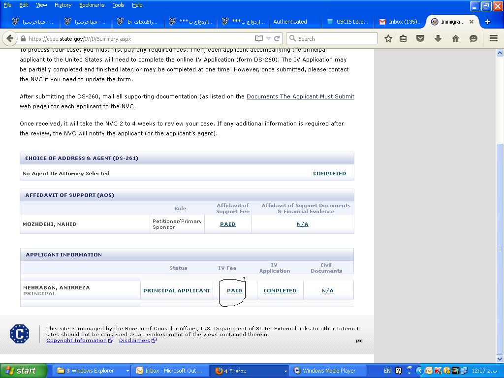Expand the Firefox taskbar group dropdown
The image size is (504, 378).
285,371
